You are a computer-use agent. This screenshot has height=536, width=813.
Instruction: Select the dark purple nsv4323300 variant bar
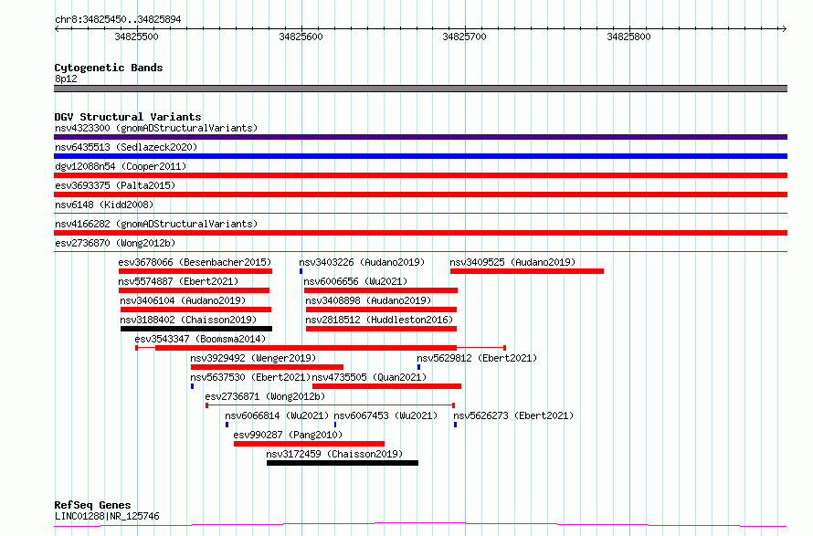coord(420,137)
